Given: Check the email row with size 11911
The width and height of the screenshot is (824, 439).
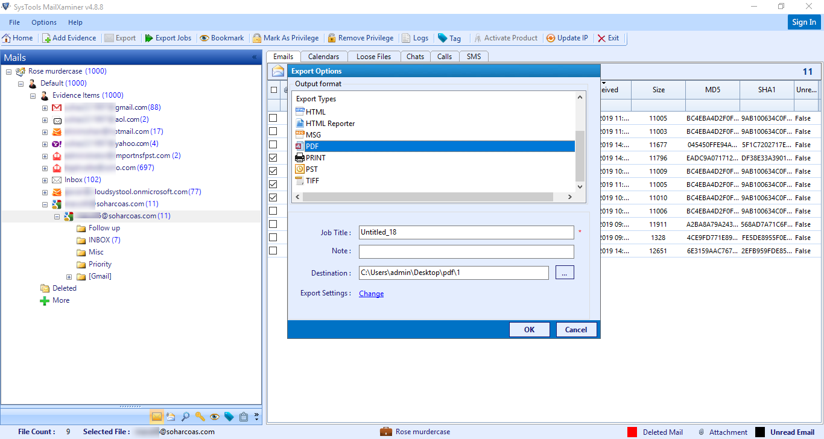Looking at the screenshot, I should (273, 224).
